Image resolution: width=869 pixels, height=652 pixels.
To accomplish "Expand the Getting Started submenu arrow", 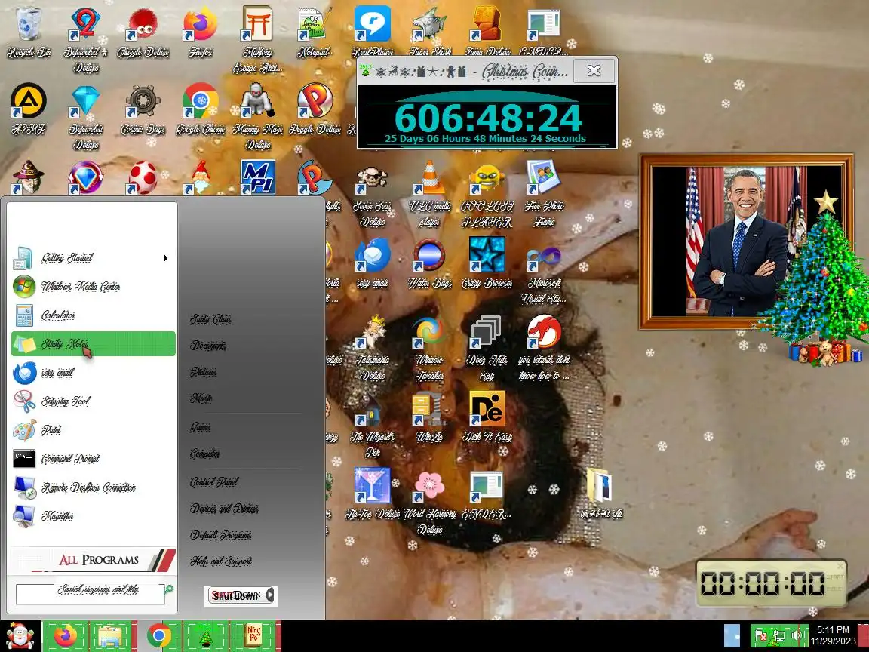I will point(165,258).
